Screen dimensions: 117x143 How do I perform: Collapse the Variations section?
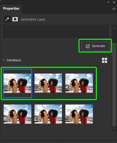click(x=4, y=60)
